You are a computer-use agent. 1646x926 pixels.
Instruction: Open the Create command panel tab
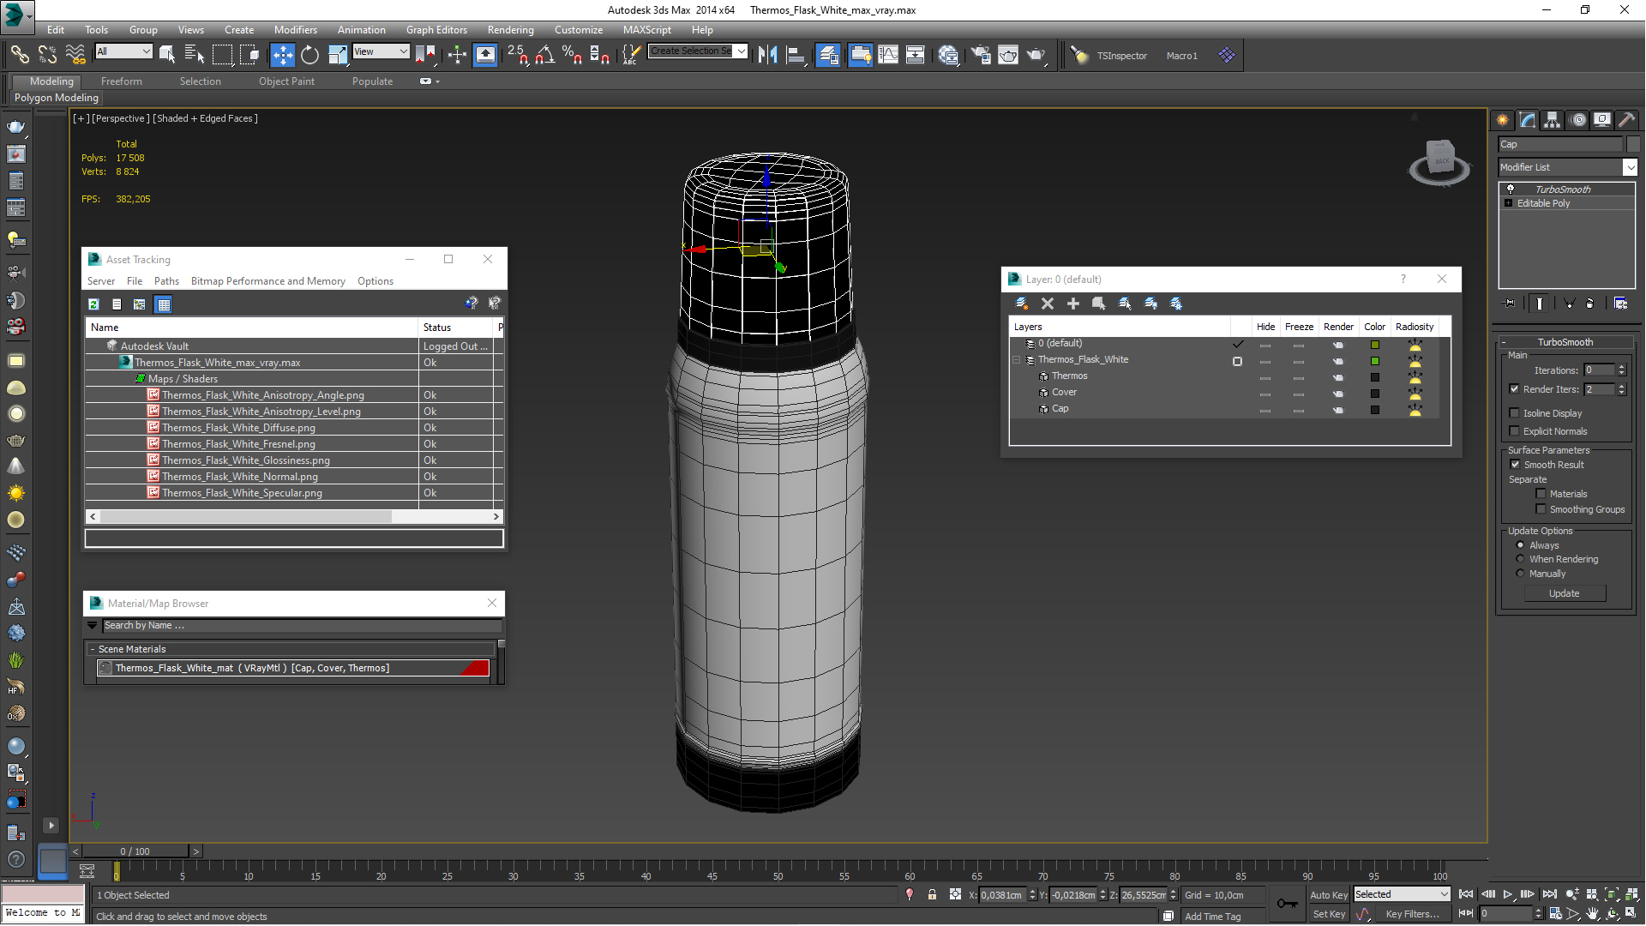tap(1503, 120)
